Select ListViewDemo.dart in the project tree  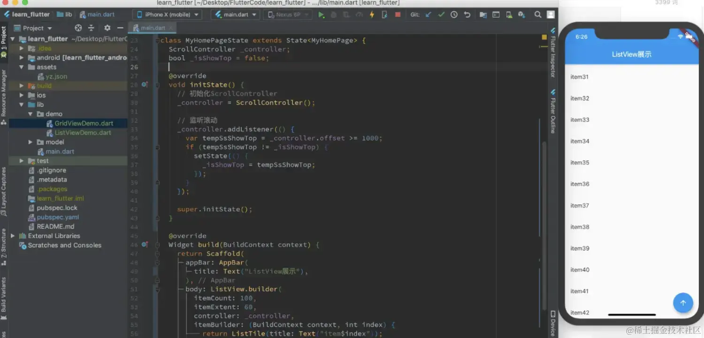click(x=83, y=133)
